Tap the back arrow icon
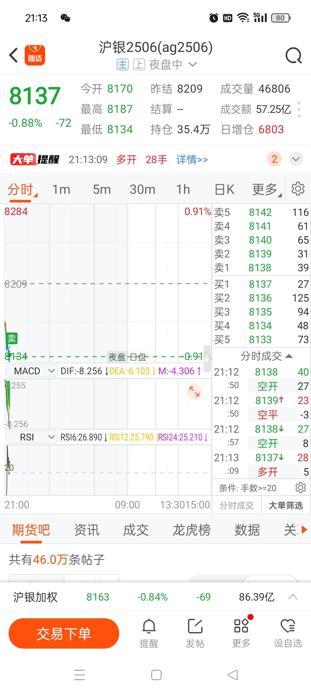Image resolution: width=311 pixels, height=694 pixels. pos(14,55)
